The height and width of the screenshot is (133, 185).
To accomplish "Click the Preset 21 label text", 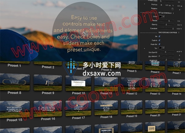I will [176, 115].
